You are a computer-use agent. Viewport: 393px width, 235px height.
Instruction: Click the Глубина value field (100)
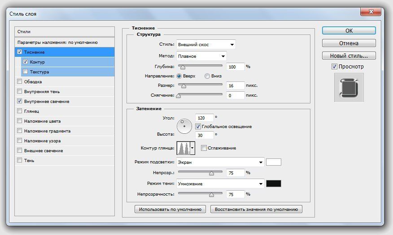coord(236,67)
